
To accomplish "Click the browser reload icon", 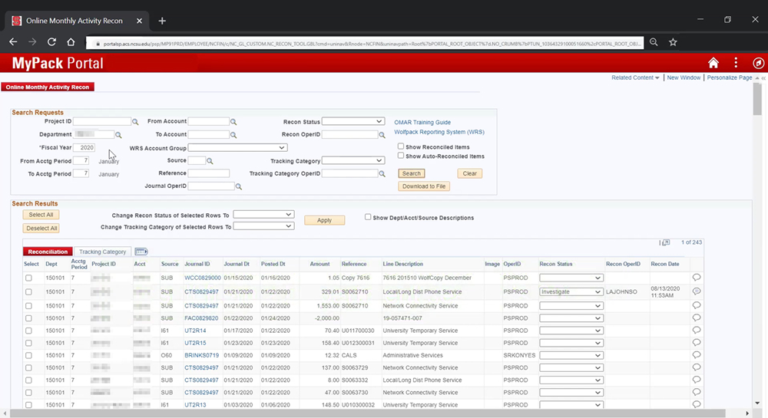I will [x=51, y=42].
